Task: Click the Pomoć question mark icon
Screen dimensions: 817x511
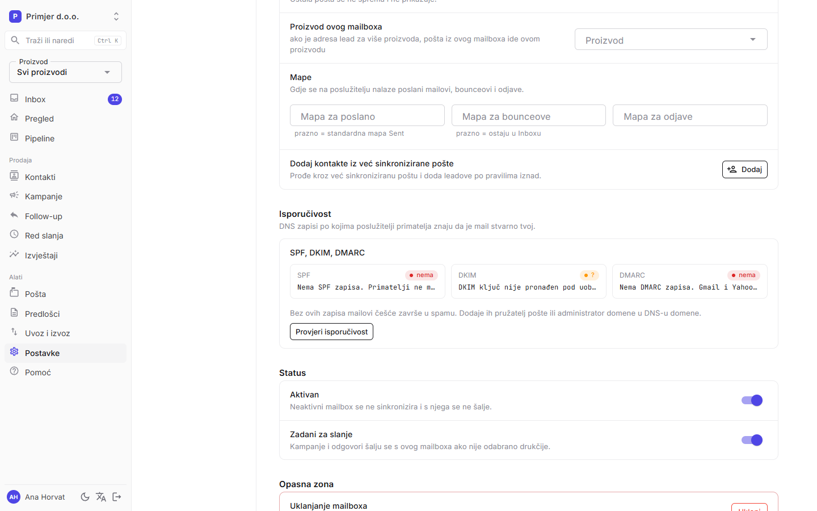Action: [x=14, y=371]
